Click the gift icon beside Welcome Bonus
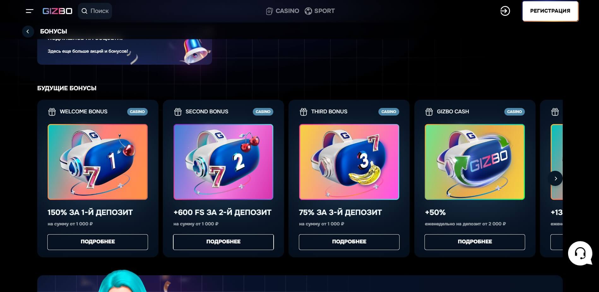599x292 pixels. coord(52,112)
